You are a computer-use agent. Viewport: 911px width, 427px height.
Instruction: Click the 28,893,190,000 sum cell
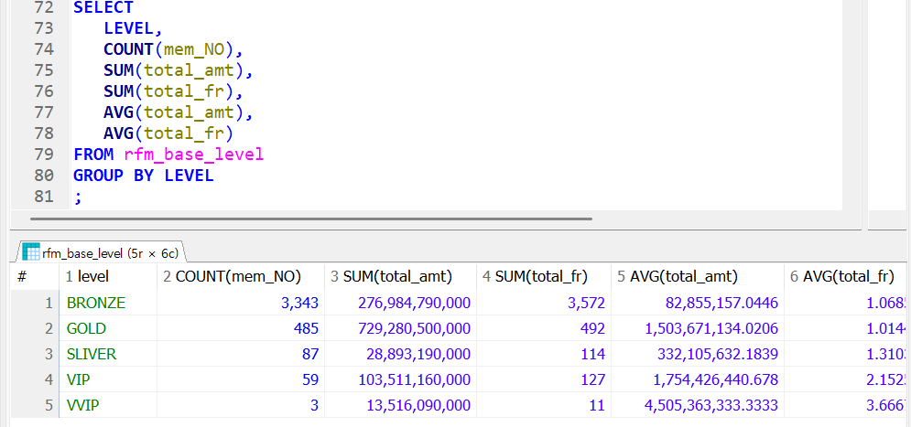(x=400, y=354)
